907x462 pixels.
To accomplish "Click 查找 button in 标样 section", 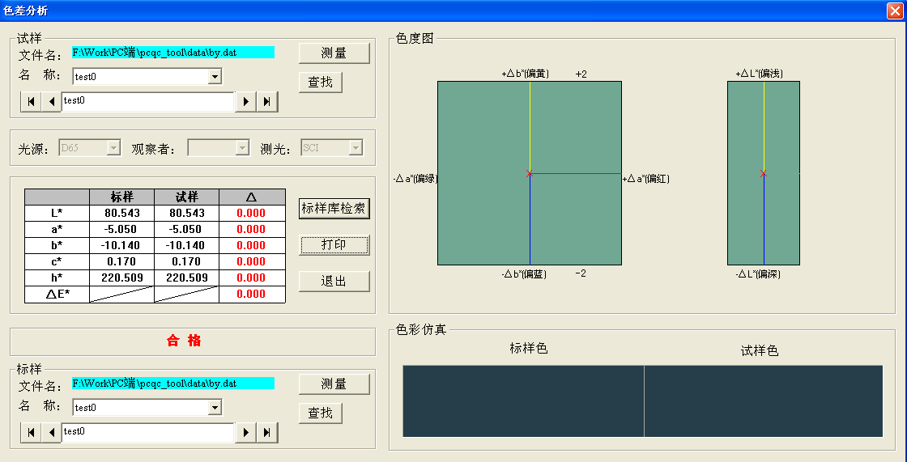I will tap(321, 413).
